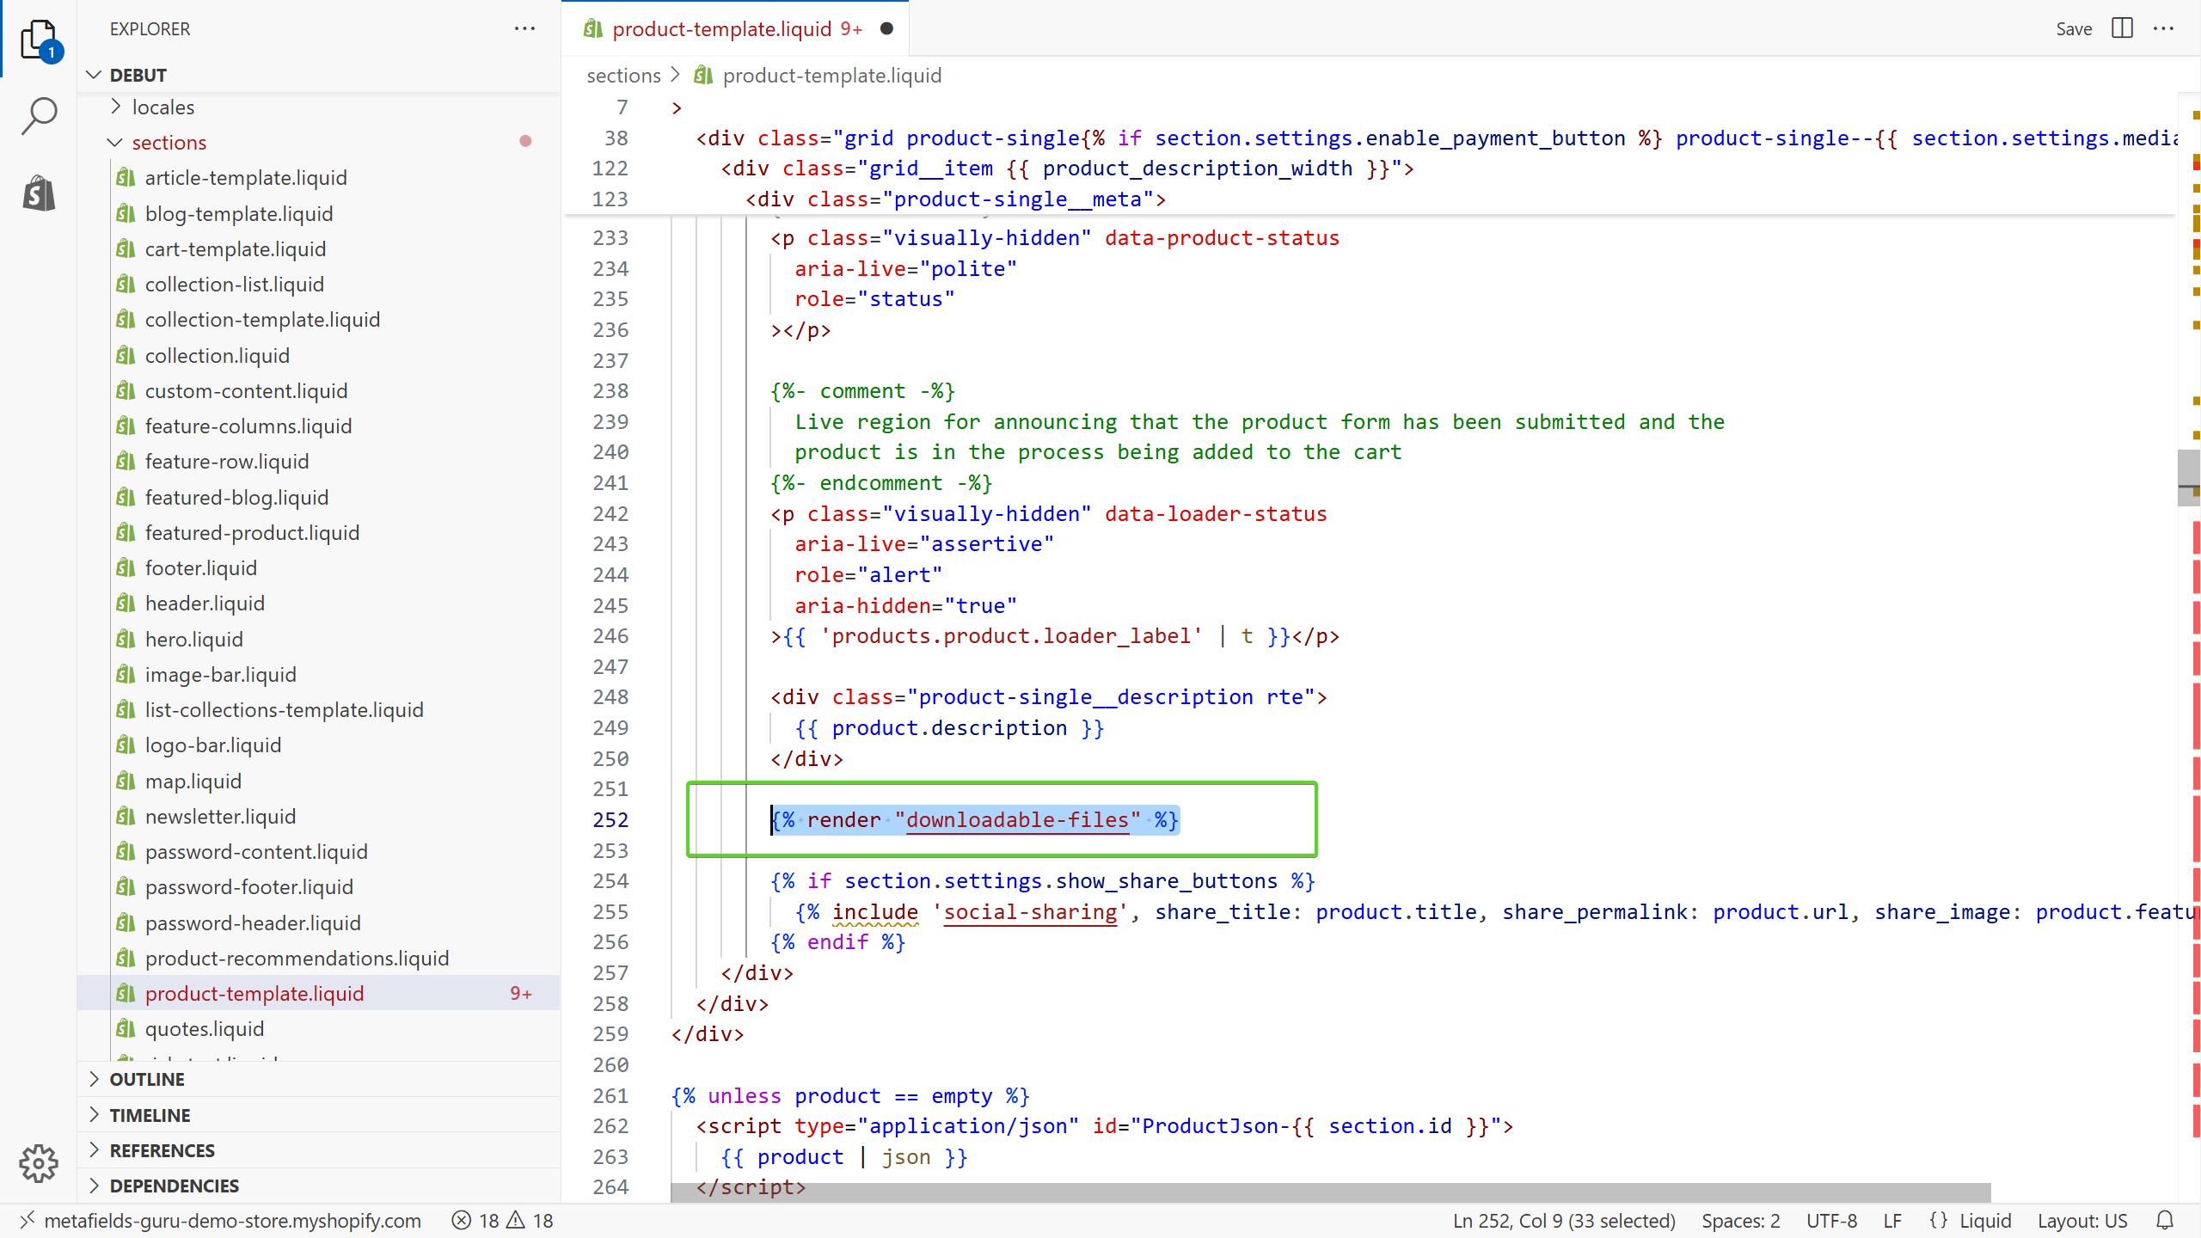2201x1238 pixels.
Task: Click the errors and warnings count indicator
Action: coord(503,1221)
